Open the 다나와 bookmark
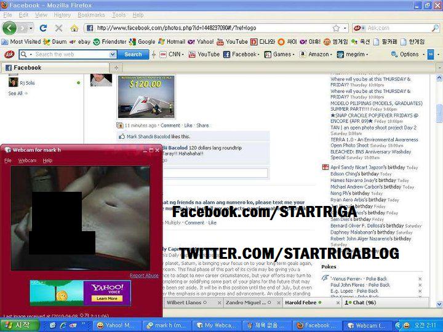 pos(263,42)
